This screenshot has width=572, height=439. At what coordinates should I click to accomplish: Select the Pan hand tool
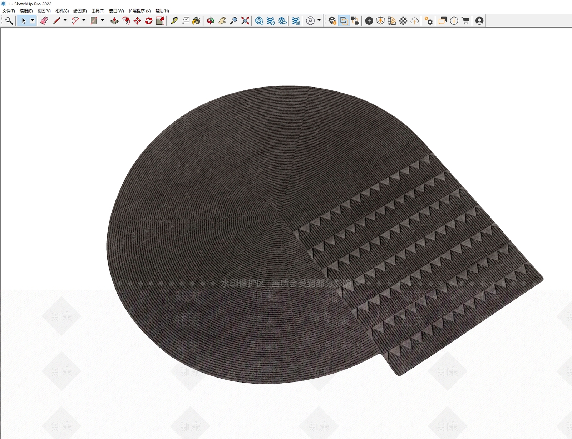pyautogui.click(x=222, y=21)
